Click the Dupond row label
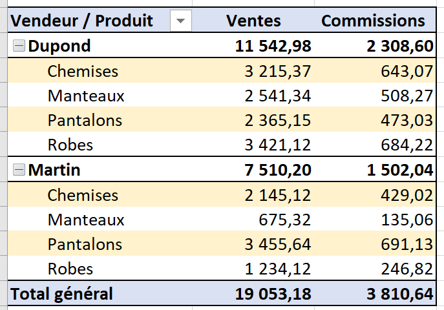The height and width of the screenshot is (310, 444). (59, 46)
